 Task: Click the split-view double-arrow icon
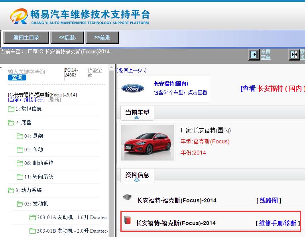[294, 55]
